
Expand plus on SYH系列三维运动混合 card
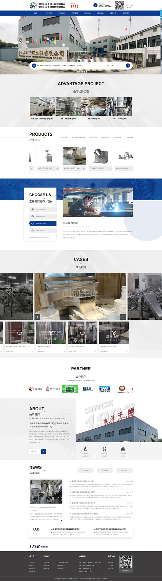pos(109,168)
